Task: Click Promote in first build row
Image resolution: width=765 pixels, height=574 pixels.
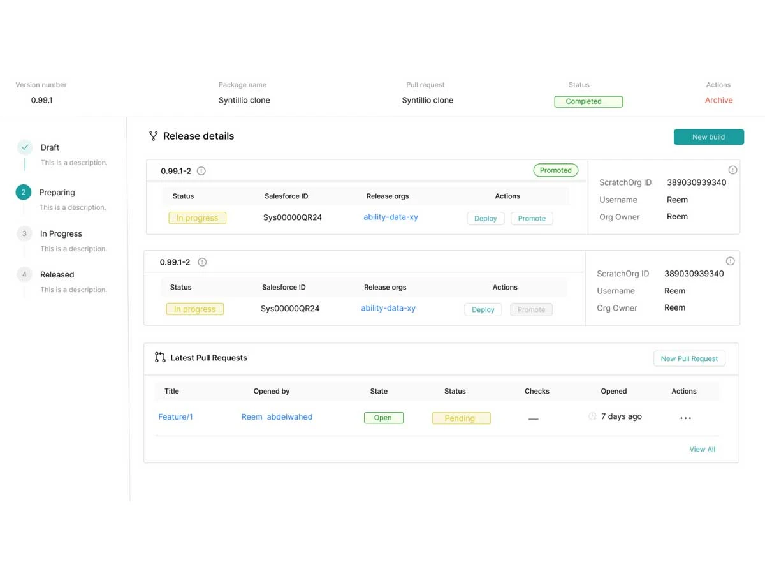Action: (x=532, y=218)
